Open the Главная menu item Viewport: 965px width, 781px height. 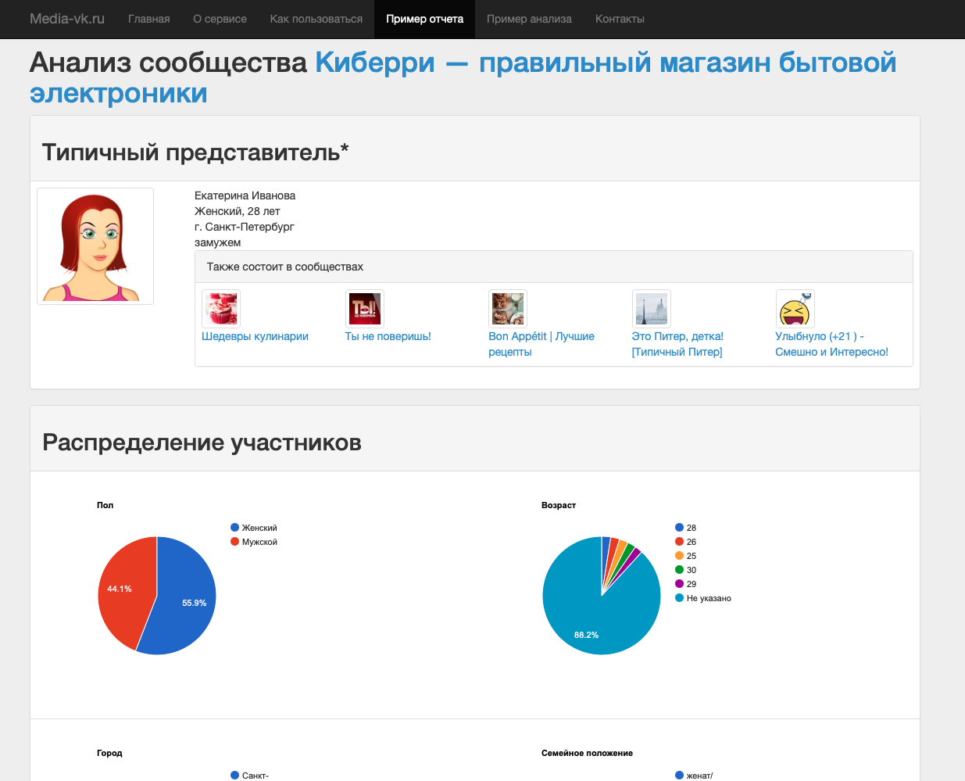click(149, 19)
